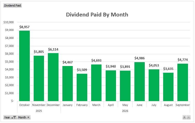Select the March bar
195x123 pixels.
(x=96, y=83)
